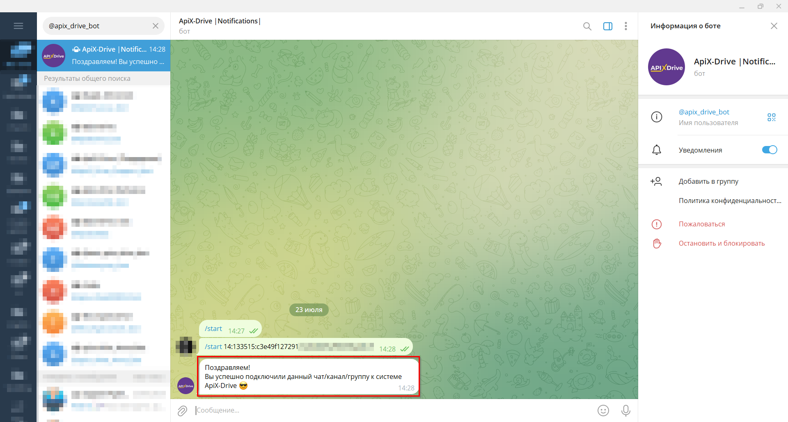This screenshot has width=788, height=422.
Task: Show the QR code for the bot
Action: coord(772,117)
